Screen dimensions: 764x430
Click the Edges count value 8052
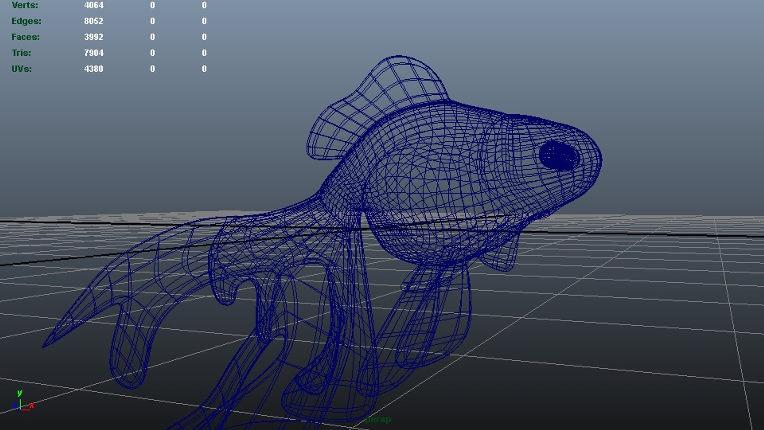[94, 21]
